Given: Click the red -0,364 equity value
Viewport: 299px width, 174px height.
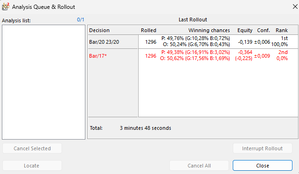Looking at the screenshot, I should 245,52.
